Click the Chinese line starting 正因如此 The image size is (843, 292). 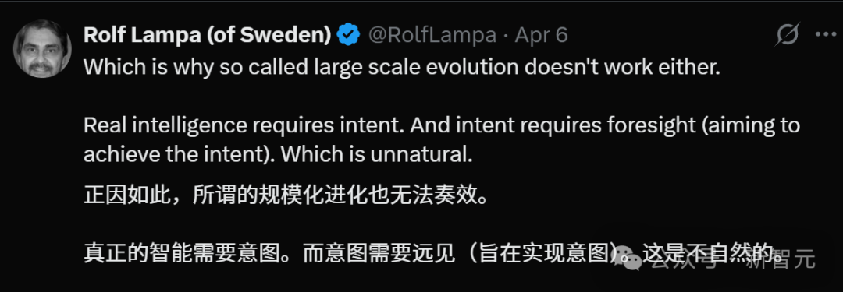click(286, 195)
